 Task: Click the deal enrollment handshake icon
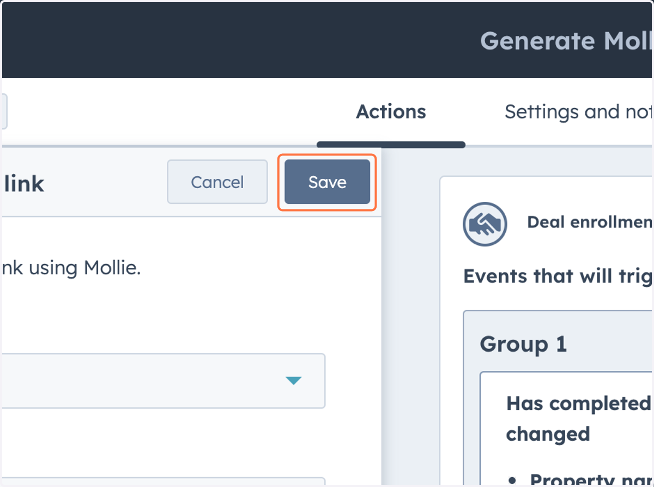[x=485, y=224]
